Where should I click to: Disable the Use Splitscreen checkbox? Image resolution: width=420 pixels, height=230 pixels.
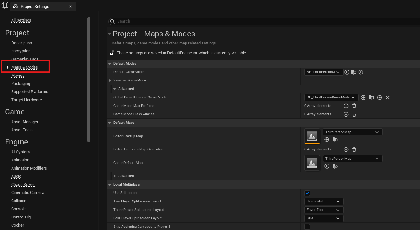tap(307, 193)
